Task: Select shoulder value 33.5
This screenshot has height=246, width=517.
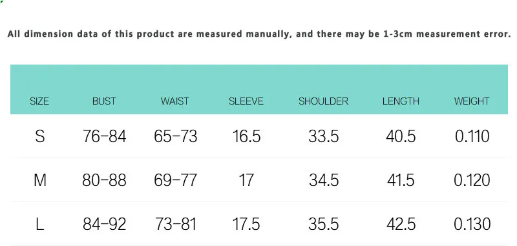Action: (x=324, y=136)
